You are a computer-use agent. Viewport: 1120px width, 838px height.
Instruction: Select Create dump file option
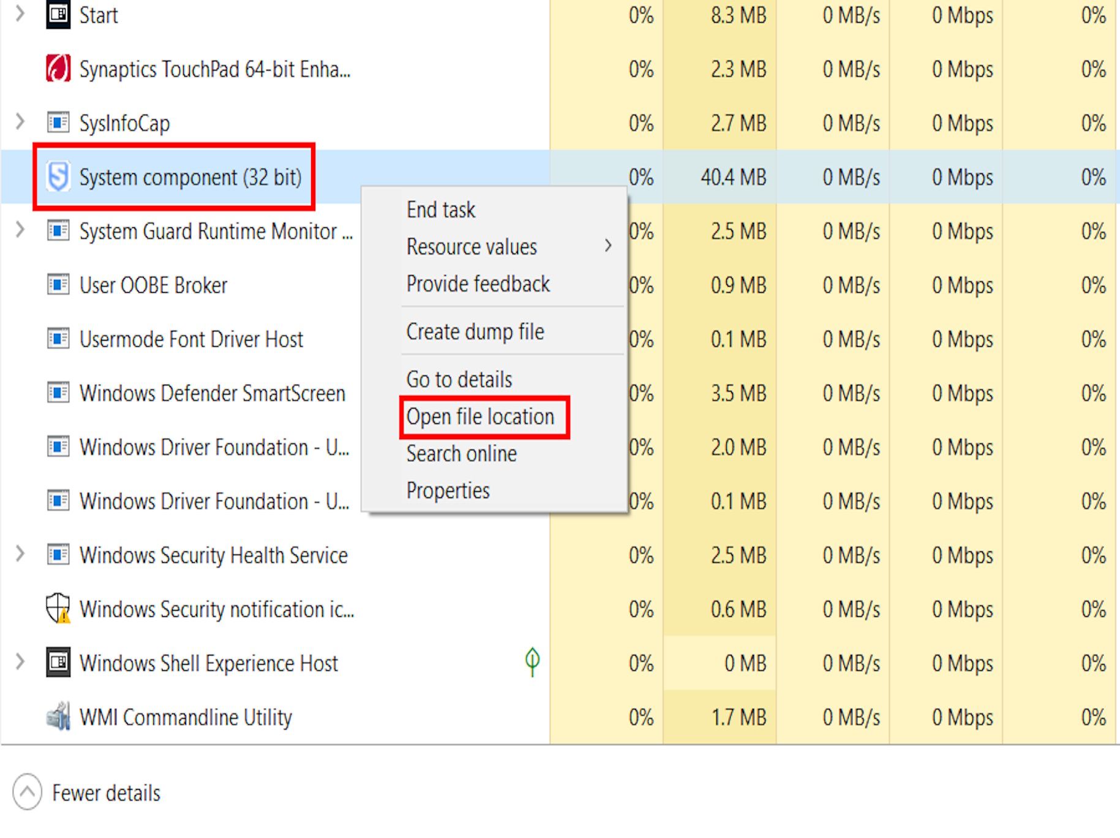(475, 332)
